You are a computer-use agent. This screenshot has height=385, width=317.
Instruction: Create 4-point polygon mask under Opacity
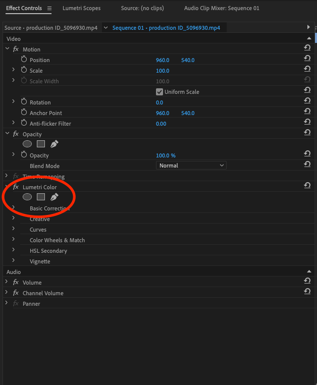[x=41, y=144]
